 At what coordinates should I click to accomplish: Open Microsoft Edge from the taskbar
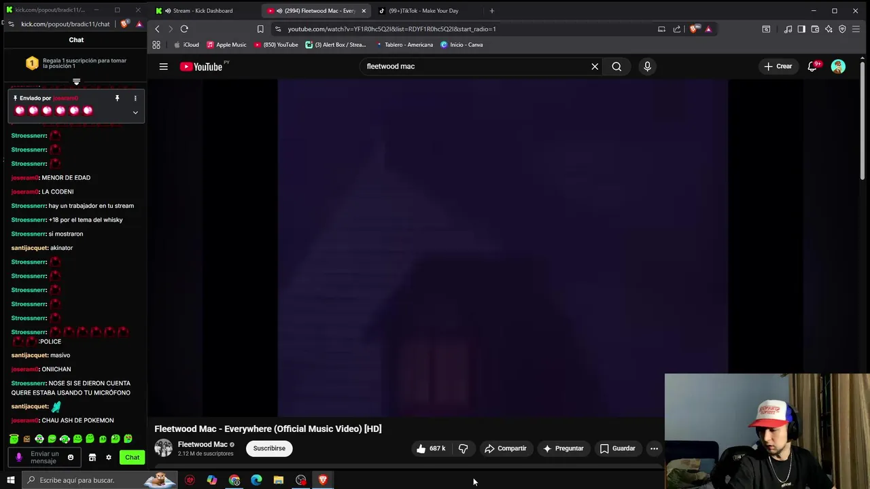click(x=256, y=480)
